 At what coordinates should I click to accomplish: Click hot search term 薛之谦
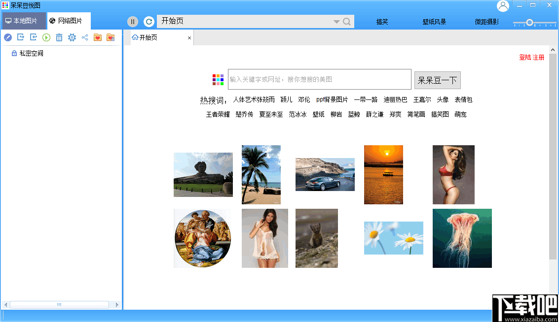point(374,115)
